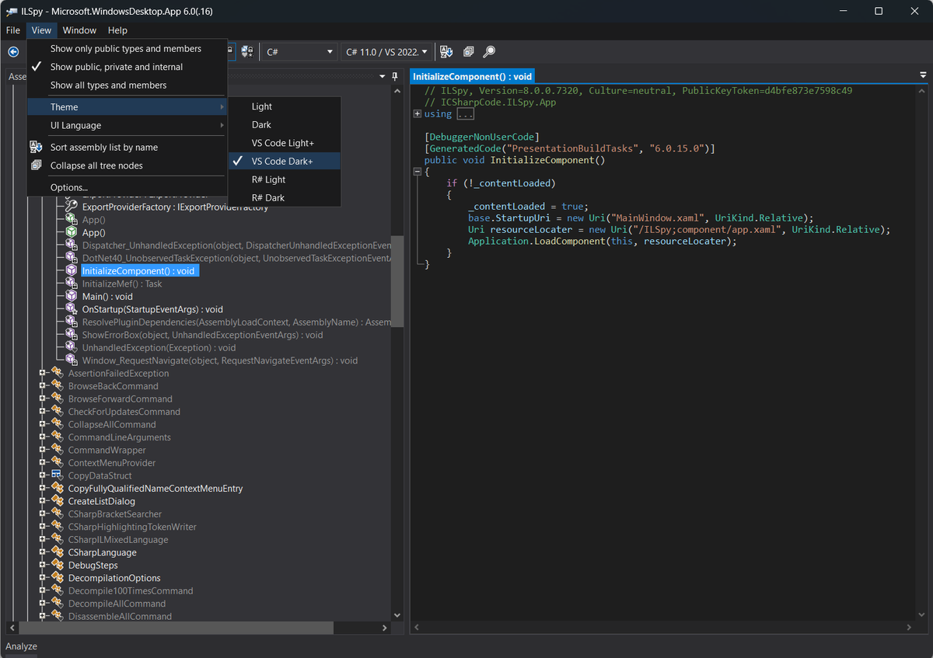Expand the UI Language submenu
Viewport: 933px width, 658px height.
coord(75,125)
